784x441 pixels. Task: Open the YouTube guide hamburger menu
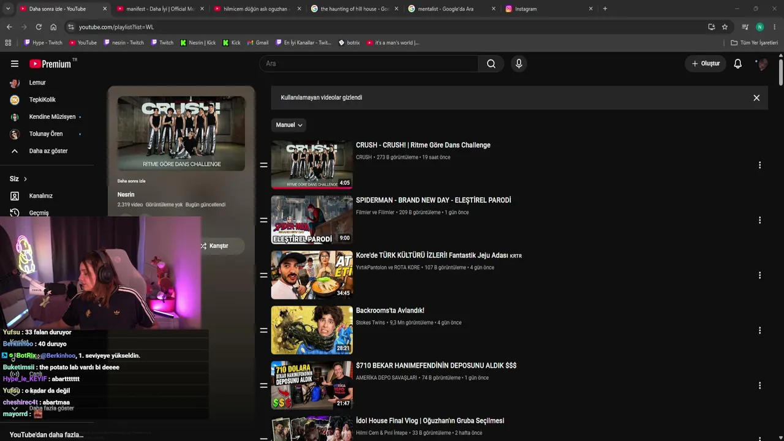click(x=15, y=64)
